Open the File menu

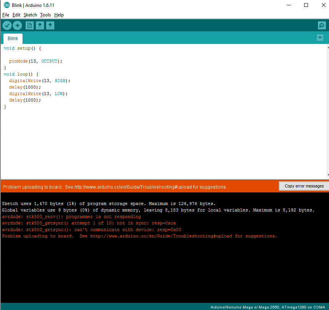coord(6,15)
